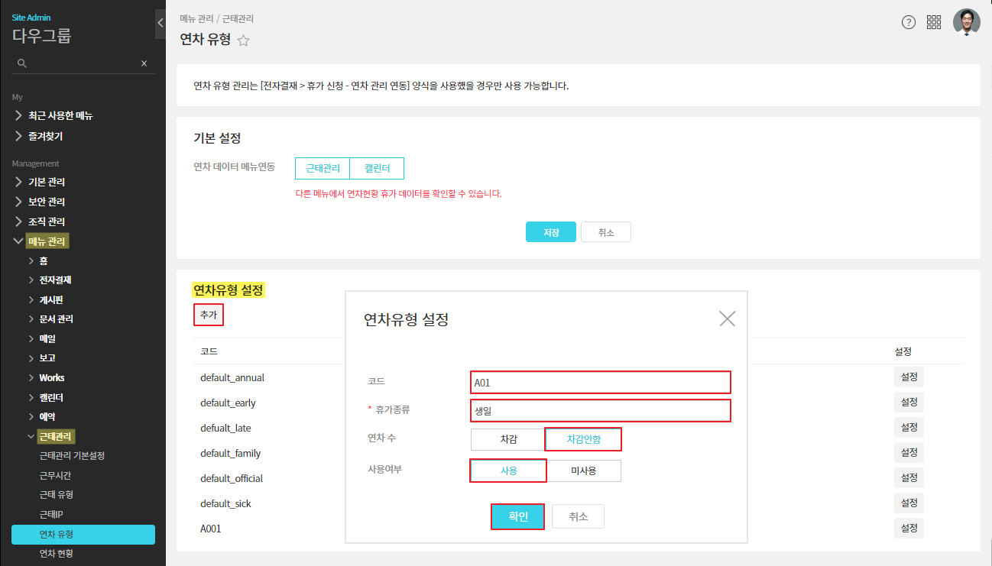Click the 추가 button to add a type

[209, 315]
